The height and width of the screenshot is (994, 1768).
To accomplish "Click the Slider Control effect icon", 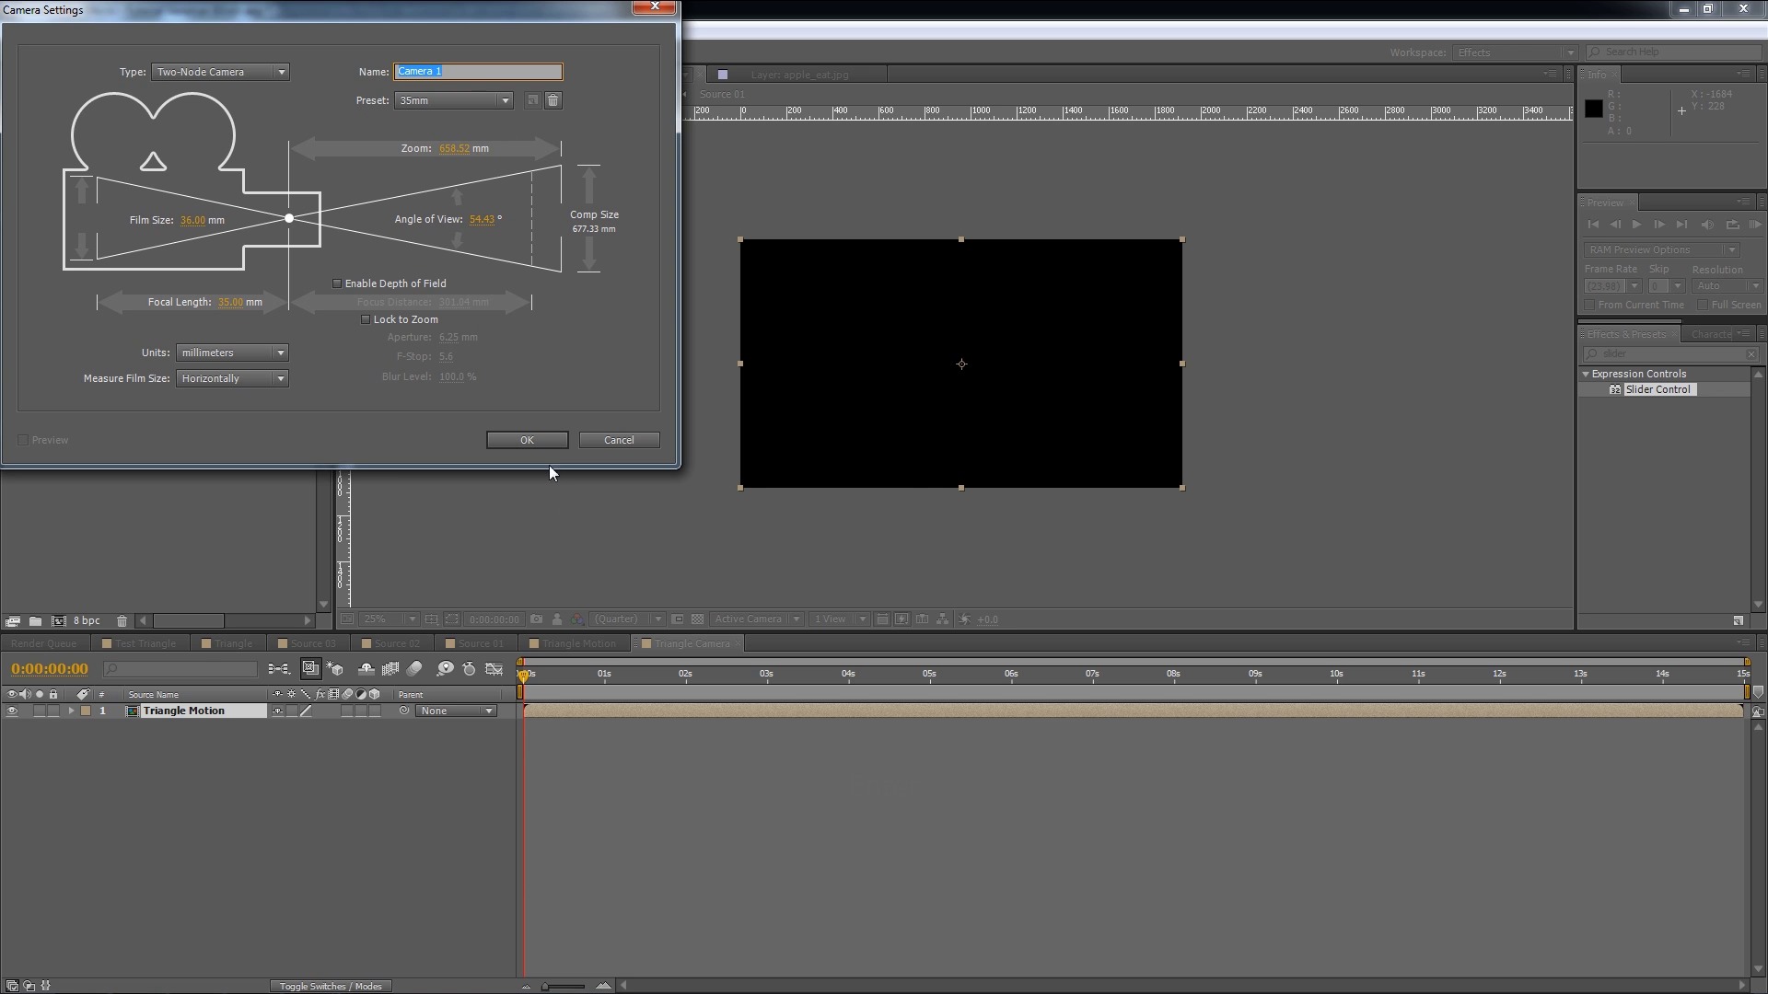I will (1615, 390).
